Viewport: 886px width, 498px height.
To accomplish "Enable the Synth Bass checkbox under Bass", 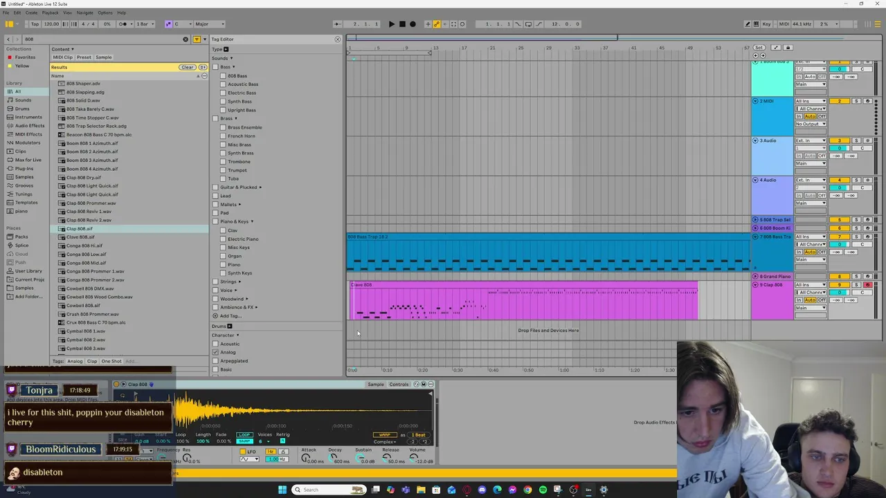I will point(223,102).
